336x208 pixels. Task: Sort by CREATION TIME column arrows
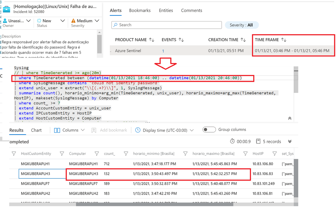243,40
